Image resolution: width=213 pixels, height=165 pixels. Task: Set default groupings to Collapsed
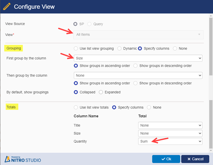tap(76, 92)
